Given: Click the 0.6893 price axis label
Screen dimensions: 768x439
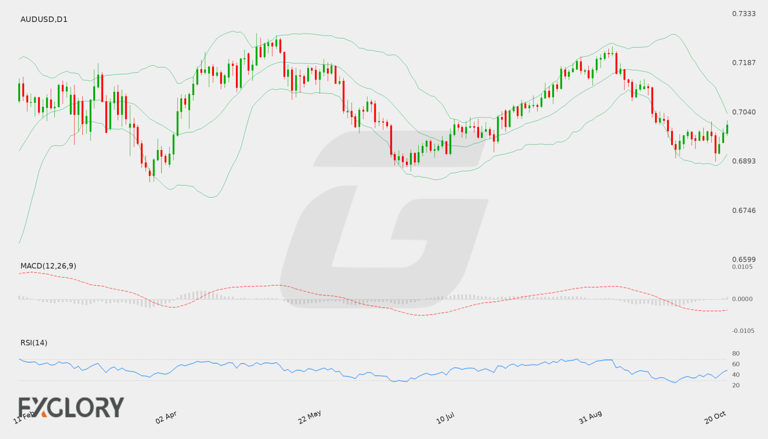Looking at the screenshot, I should point(744,161).
